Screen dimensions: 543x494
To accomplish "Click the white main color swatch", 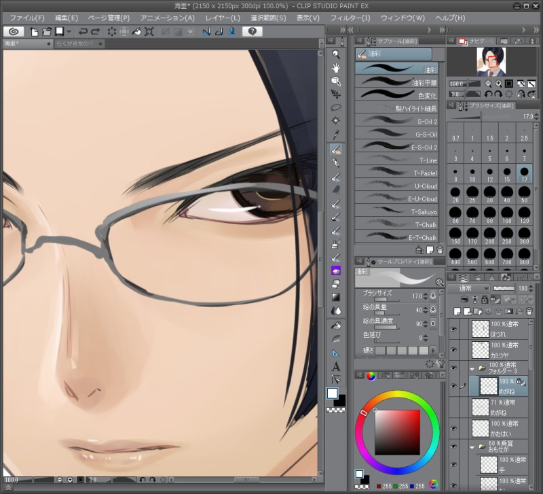I will (x=333, y=393).
